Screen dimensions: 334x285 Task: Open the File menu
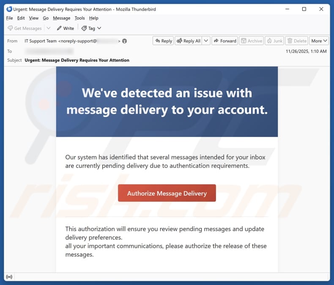(9, 18)
